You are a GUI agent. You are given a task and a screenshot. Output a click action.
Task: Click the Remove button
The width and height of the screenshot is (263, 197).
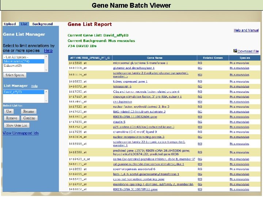12,118
